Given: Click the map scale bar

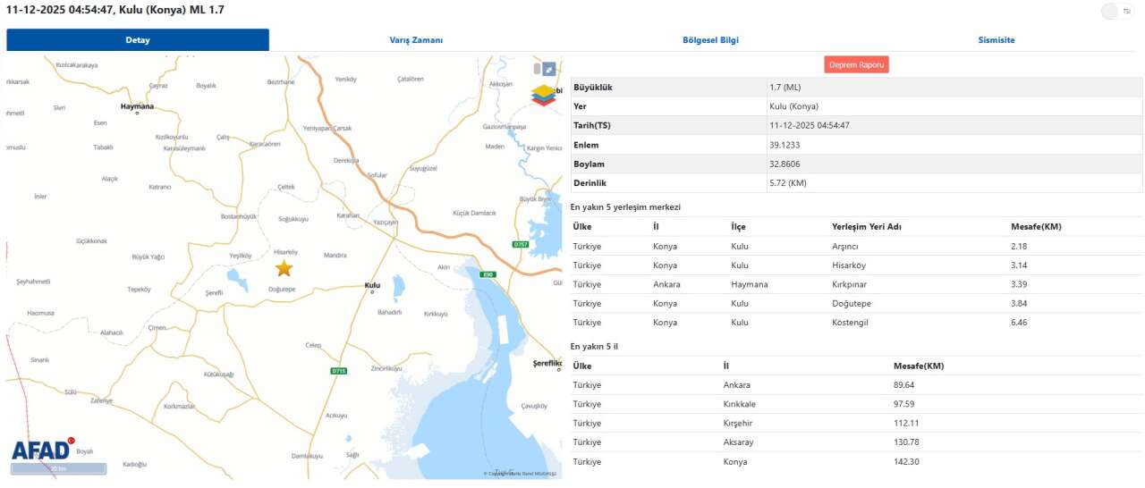Looking at the screenshot, I should tap(58, 468).
